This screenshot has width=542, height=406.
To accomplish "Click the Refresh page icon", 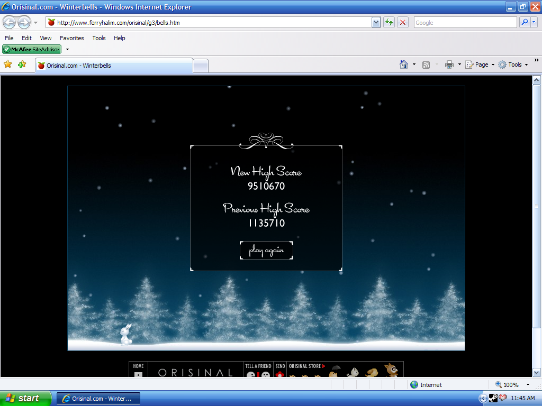I will 389,22.
